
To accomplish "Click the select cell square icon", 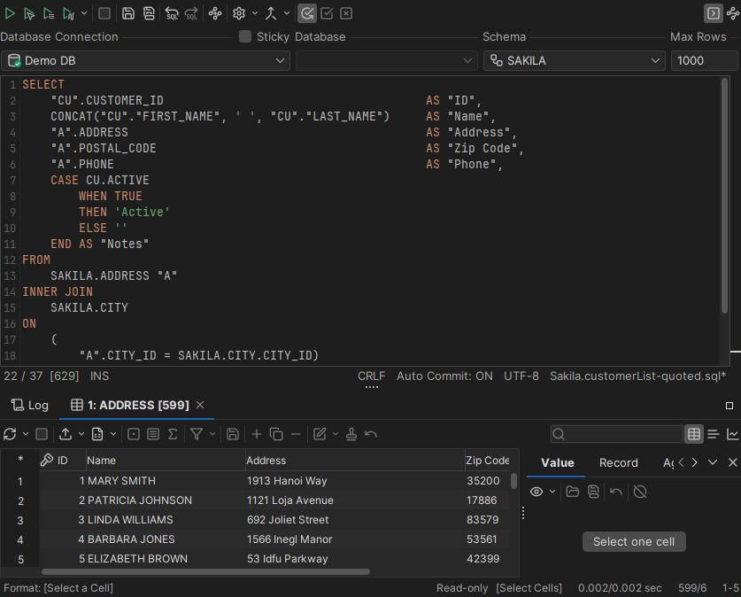I will pyautogui.click(x=134, y=434).
